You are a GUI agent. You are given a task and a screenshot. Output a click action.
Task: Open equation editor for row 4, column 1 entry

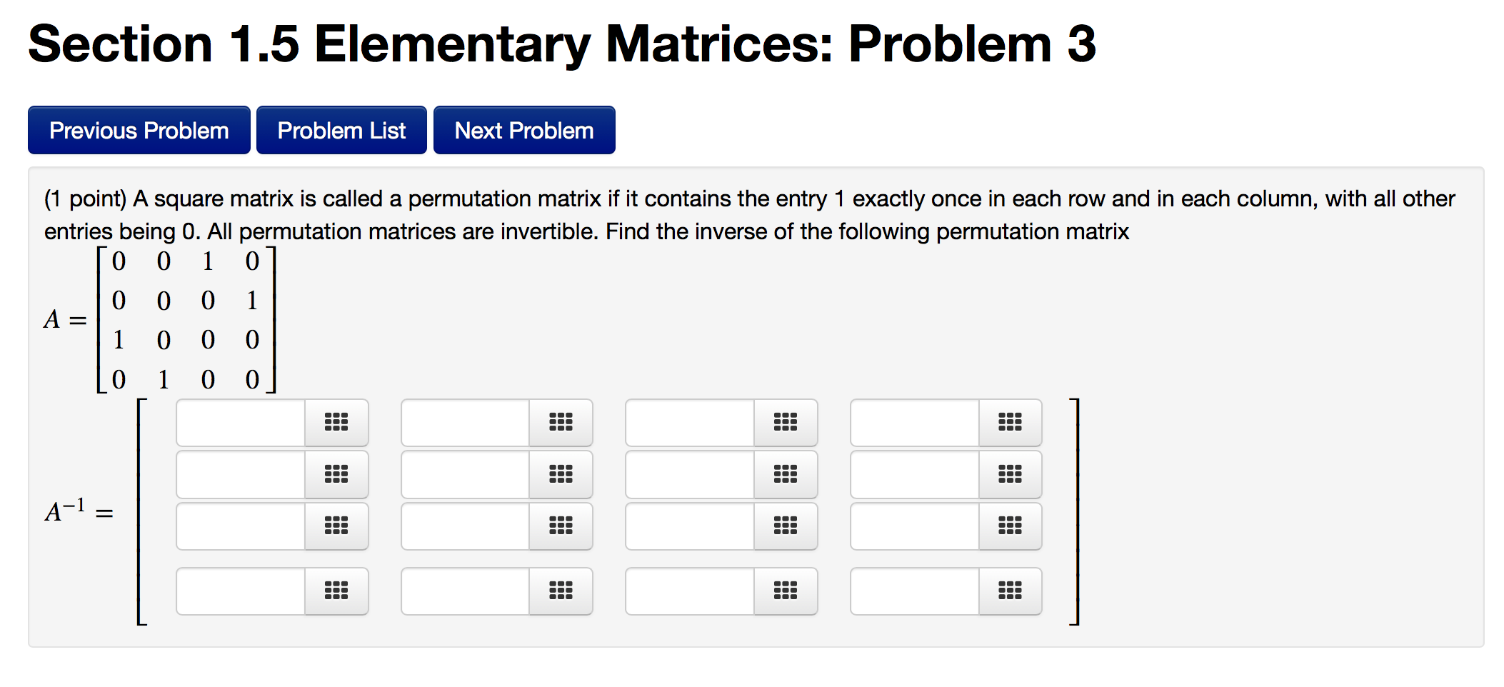(x=336, y=591)
